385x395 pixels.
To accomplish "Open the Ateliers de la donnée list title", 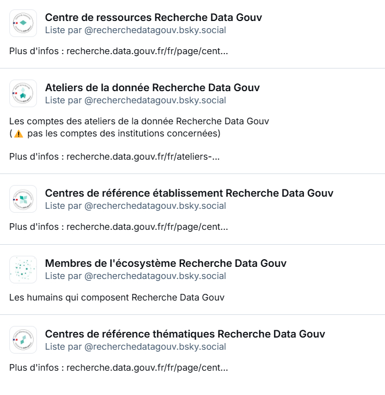I will 152,88.
